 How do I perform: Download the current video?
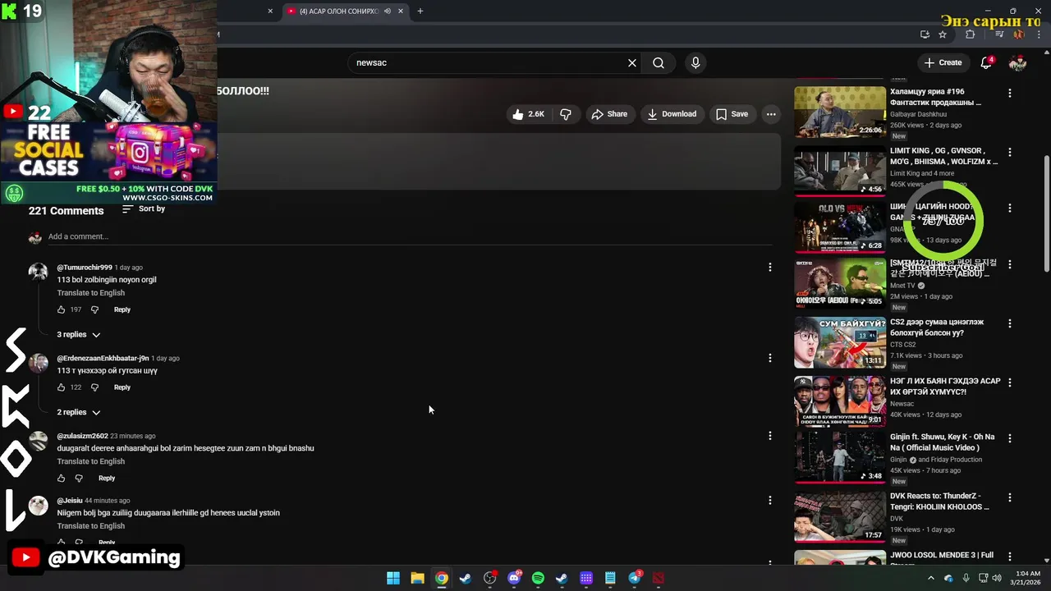coord(671,114)
